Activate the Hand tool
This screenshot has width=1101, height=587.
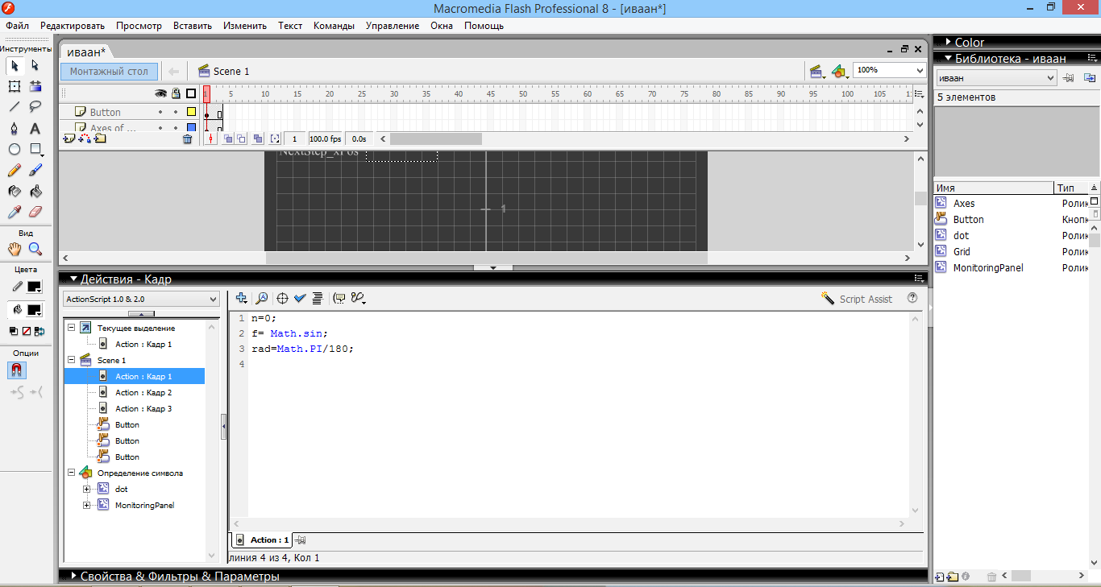tap(15, 249)
